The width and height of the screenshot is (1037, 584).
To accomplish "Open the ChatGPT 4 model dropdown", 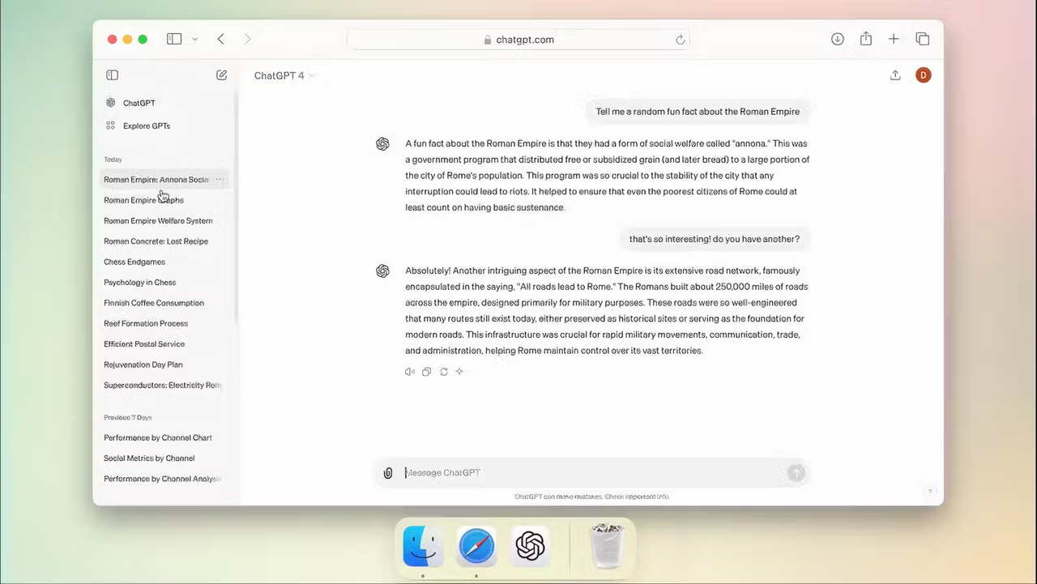I will click(284, 75).
